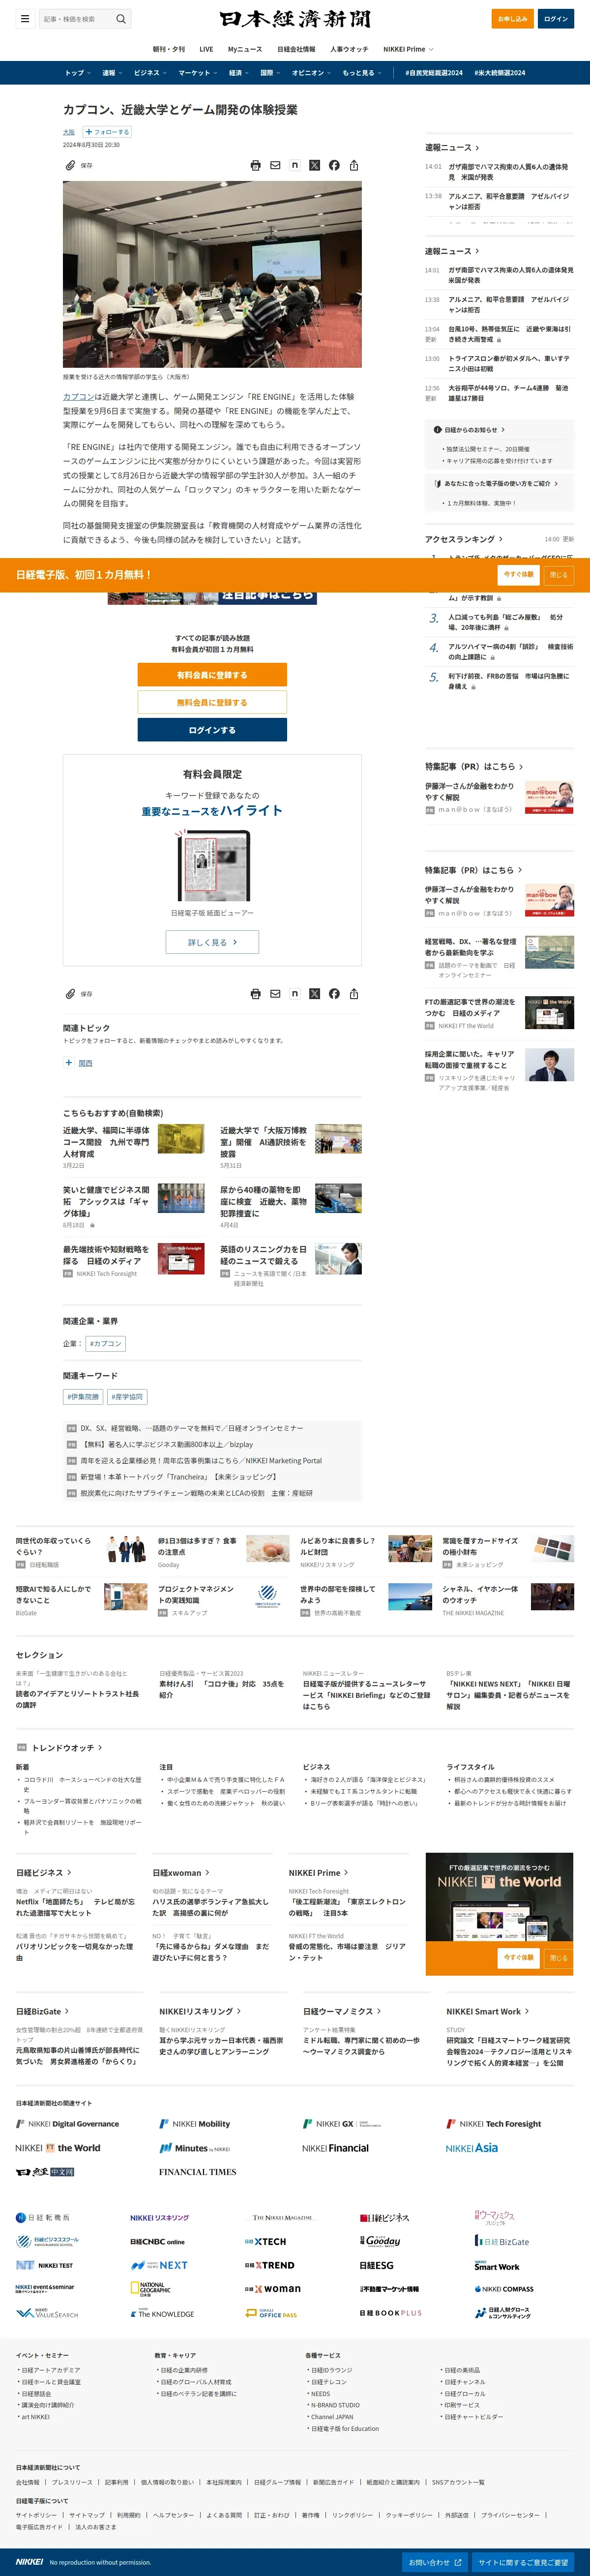Click the orange お申し込み button

pos(513,18)
